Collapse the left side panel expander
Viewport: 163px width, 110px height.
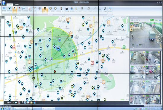coord(3,17)
